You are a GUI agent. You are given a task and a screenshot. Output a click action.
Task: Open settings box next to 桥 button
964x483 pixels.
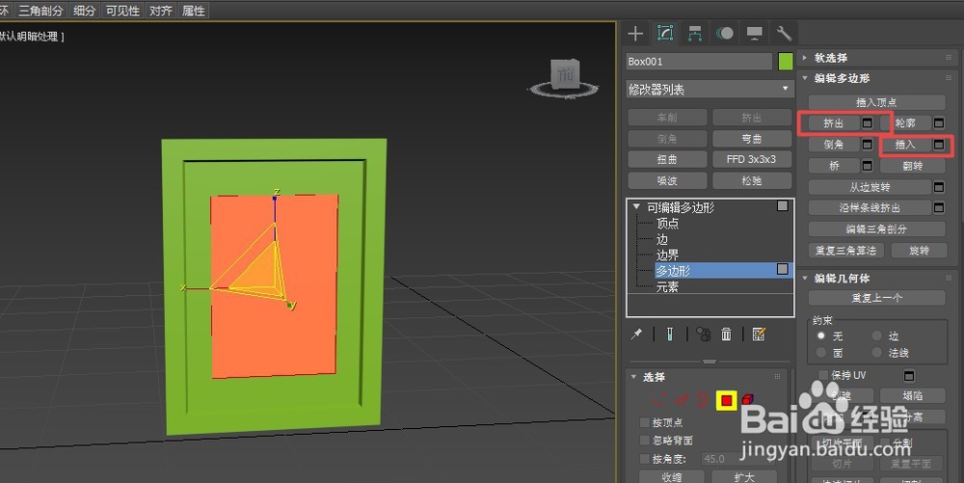867,165
